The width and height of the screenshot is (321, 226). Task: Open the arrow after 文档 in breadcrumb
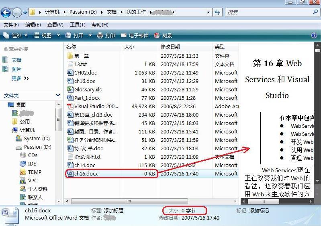[121, 12]
